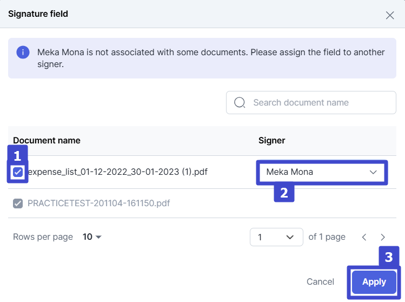Click the Search document name field
Image resolution: width=405 pixels, height=302 pixels.
pos(311,103)
